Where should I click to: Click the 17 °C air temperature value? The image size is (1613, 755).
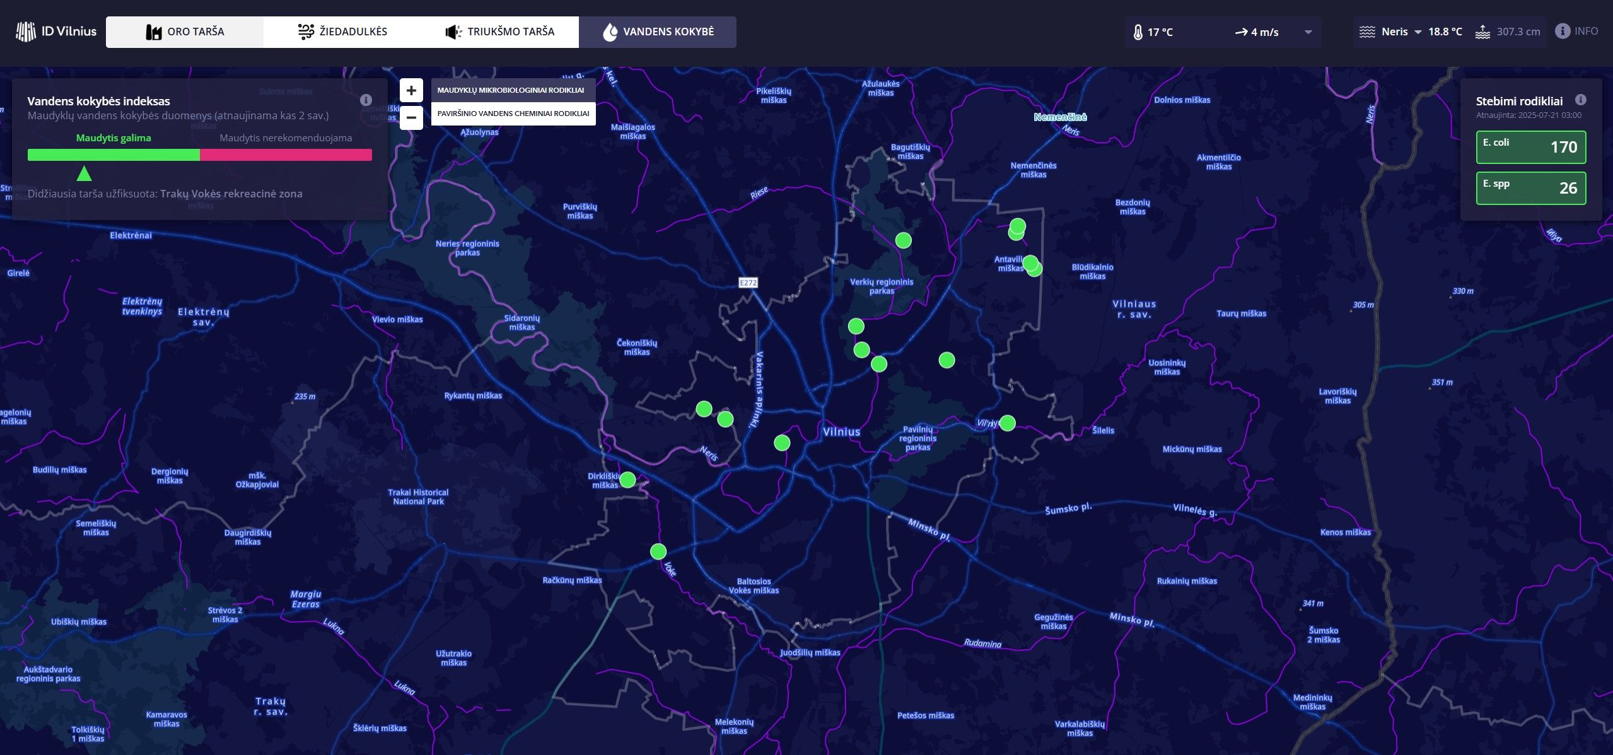coord(1160,32)
